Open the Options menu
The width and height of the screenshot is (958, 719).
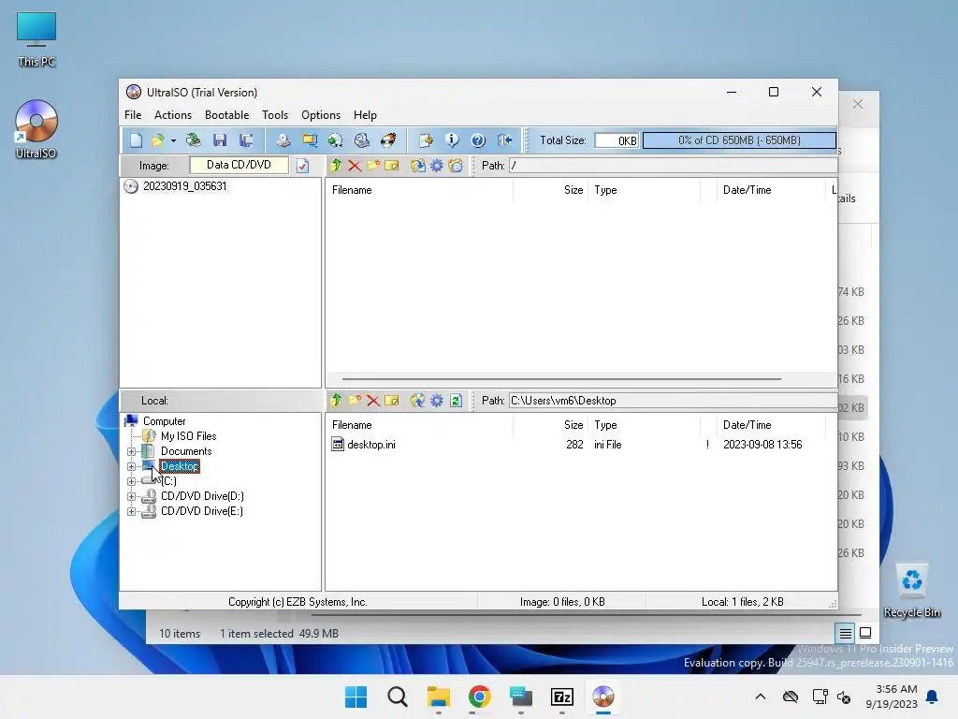point(321,115)
